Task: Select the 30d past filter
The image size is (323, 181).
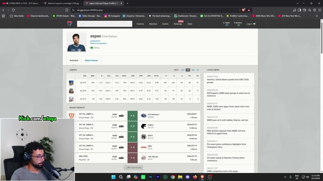Action: pyautogui.click(x=183, y=70)
